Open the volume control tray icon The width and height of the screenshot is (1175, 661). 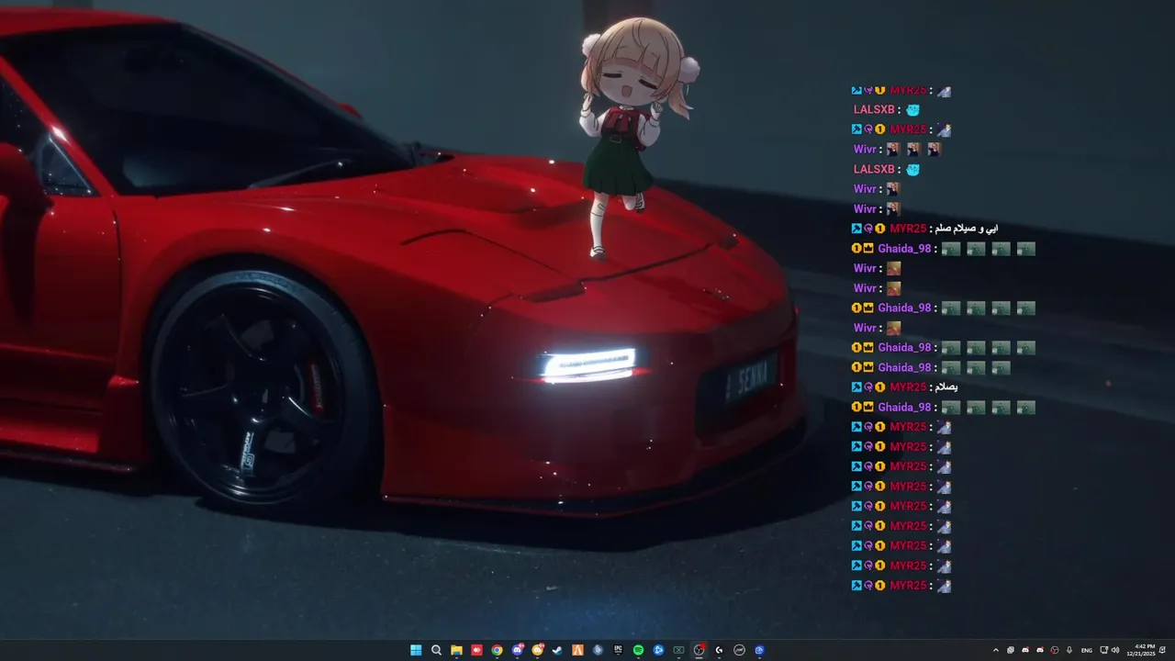click(1115, 650)
